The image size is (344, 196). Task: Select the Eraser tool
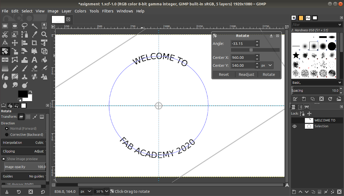34,68
